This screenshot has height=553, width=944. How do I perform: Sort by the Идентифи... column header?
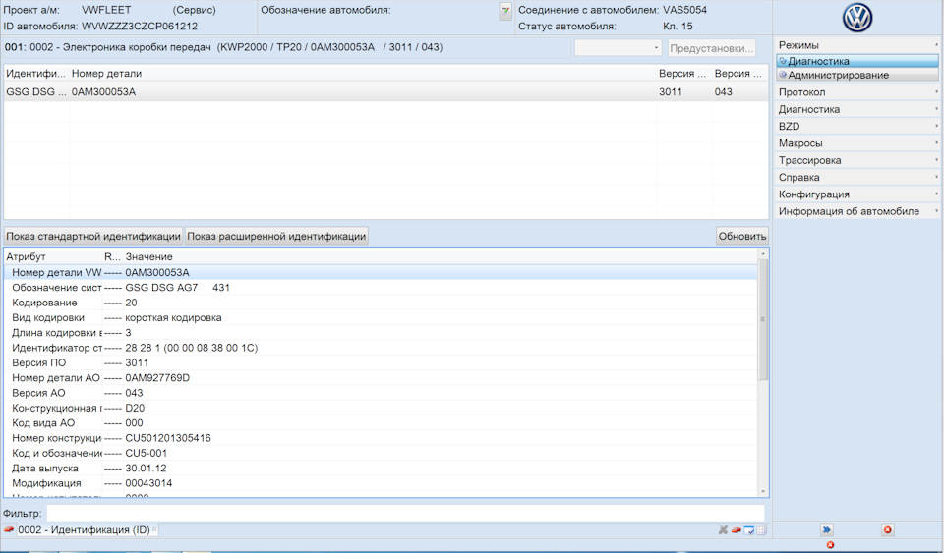tap(36, 74)
